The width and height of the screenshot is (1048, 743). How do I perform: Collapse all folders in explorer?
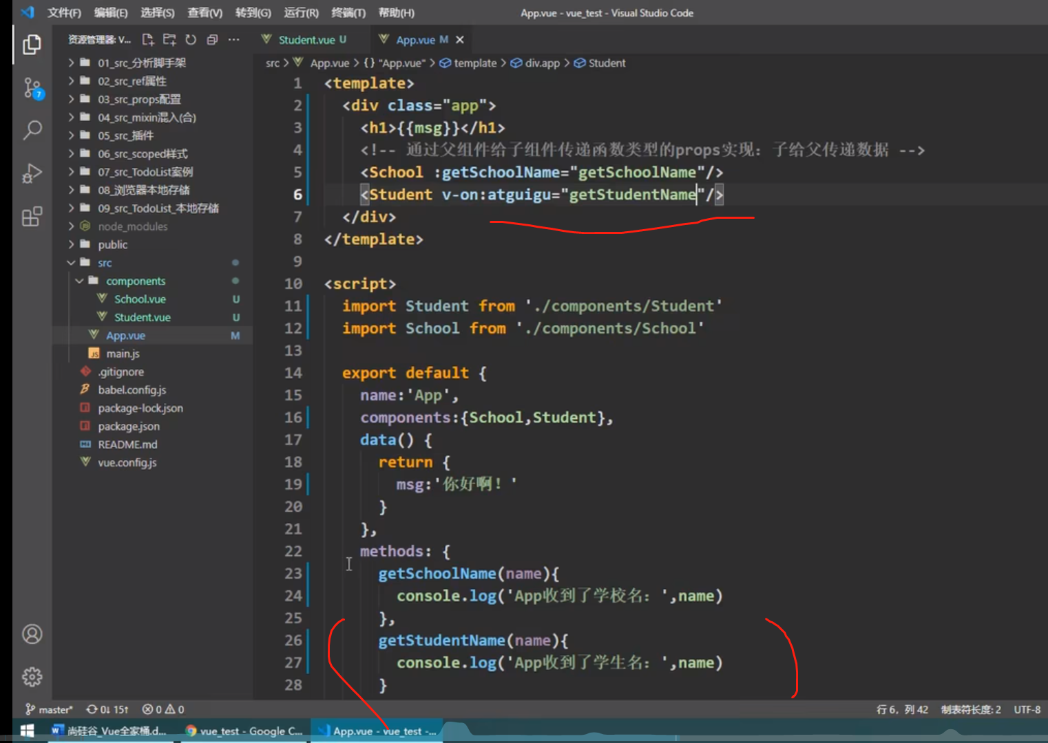point(212,40)
